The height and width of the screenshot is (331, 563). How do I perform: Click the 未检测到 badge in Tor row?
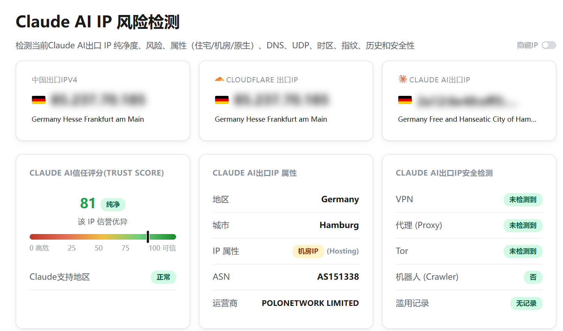point(523,251)
